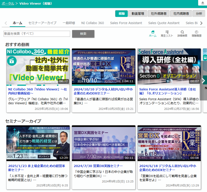
Task: Open the Sales Force Assistant tab
Action: point(126,23)
